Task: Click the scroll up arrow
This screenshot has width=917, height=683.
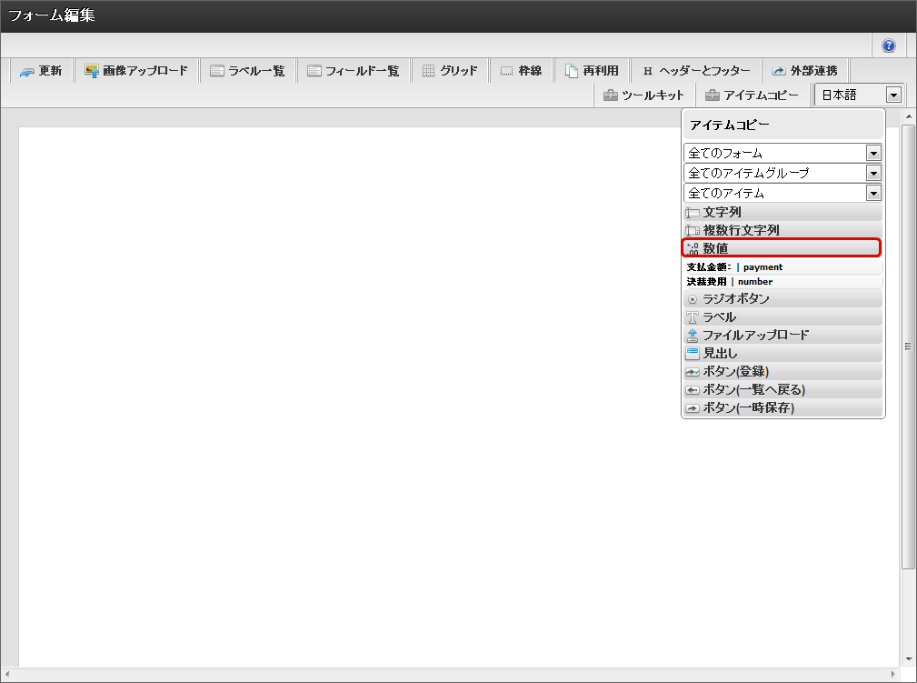Action: (x=908, y=116)
